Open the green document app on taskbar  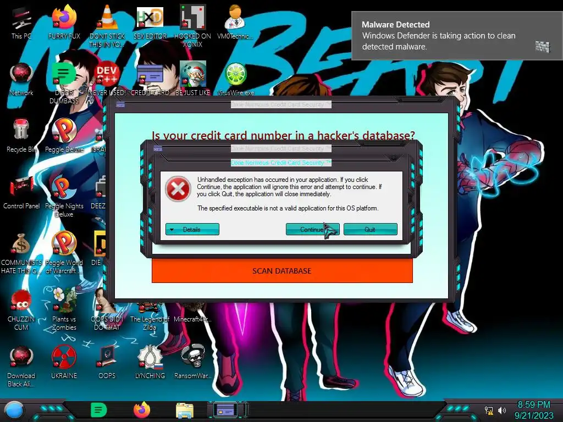(99, 410)
